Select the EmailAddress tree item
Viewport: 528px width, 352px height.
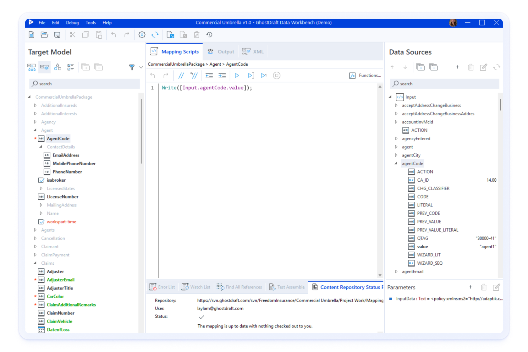coord(66,155)
